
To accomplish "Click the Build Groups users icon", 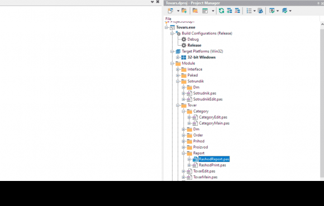I will click(260, 11).
